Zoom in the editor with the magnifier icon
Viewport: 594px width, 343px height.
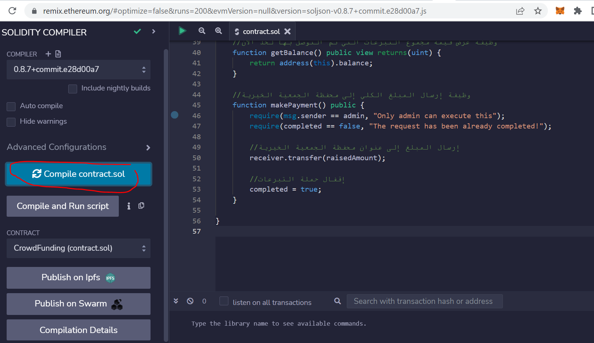[x=219, y=31]
